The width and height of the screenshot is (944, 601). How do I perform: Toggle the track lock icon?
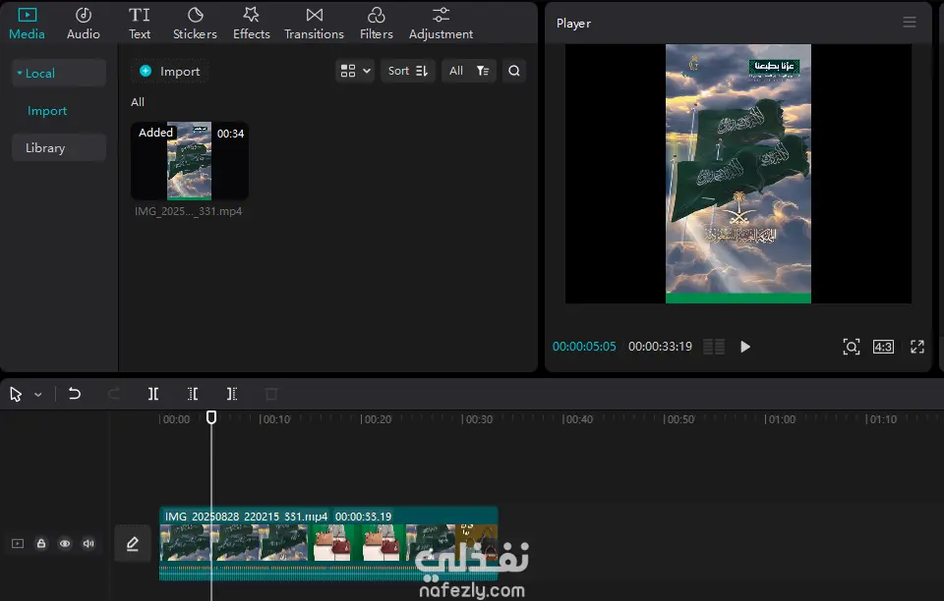(41, 543)
